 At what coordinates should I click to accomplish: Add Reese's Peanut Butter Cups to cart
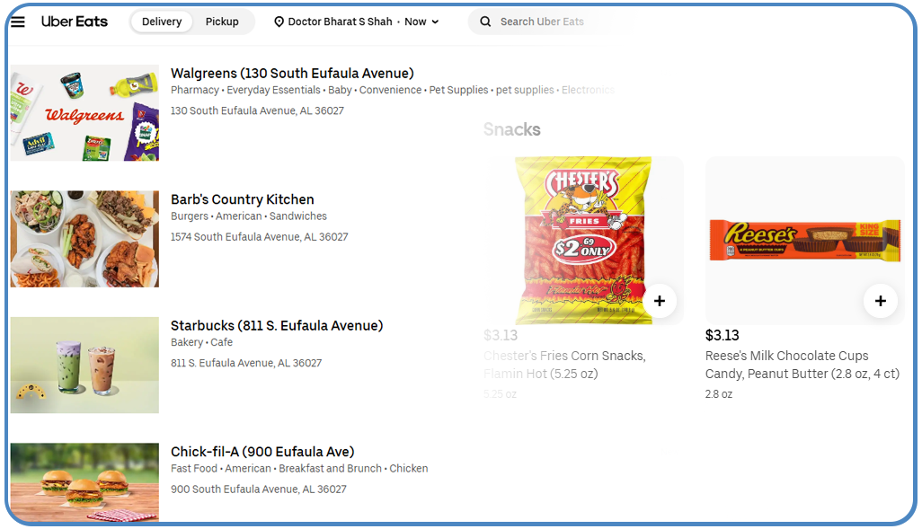click(880, 301)
